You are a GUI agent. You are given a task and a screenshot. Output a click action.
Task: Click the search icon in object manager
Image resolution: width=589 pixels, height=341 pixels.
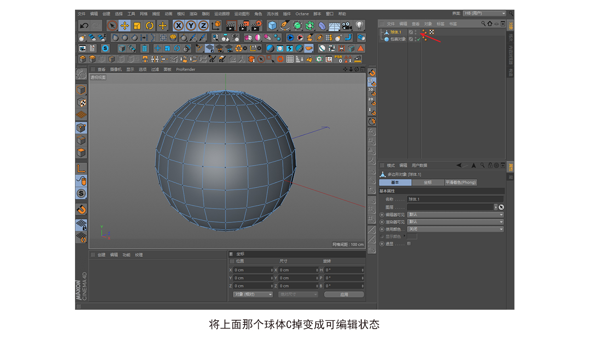coord(484,23)
